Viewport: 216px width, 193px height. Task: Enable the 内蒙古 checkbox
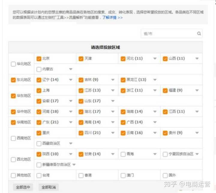coord(39,69)
